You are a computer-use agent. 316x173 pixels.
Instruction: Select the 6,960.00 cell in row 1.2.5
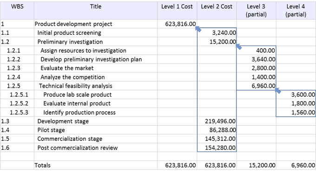tap(256, 86)
